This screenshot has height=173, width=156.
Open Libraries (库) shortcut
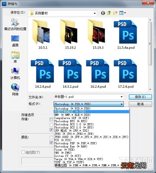coord(15,57)
